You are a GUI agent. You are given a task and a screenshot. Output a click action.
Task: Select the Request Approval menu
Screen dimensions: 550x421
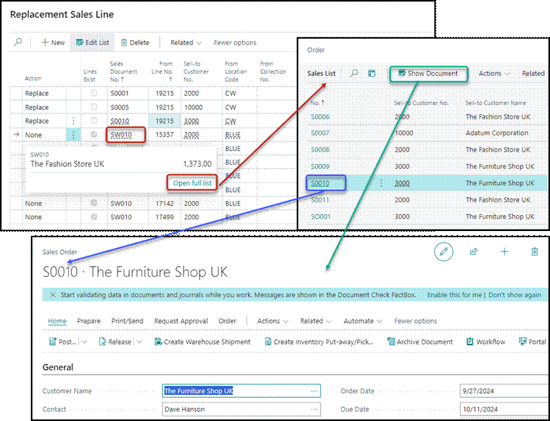point(180,321)
